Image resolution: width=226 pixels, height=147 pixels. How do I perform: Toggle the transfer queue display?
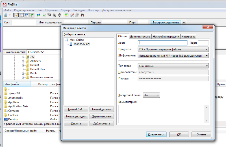click(31, 15)
